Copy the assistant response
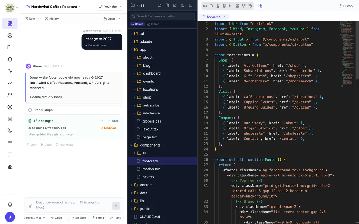The width and height of the screenshot is (359, 224). point(31,145)
